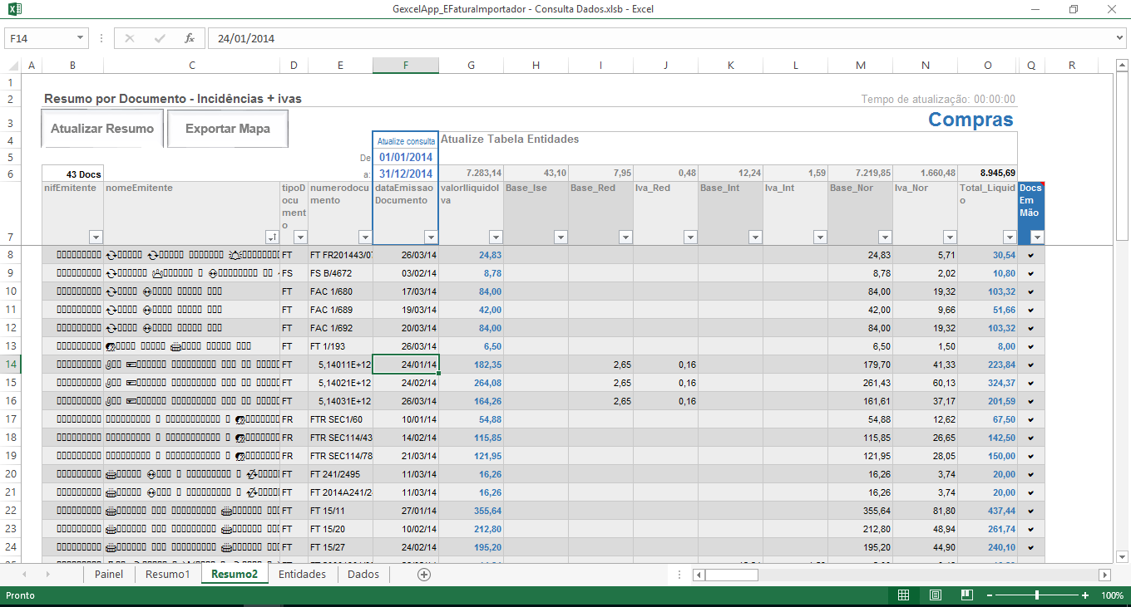
Task: Toggle the Docs Em Mão check in row 8
Action: pos(1031,255)
